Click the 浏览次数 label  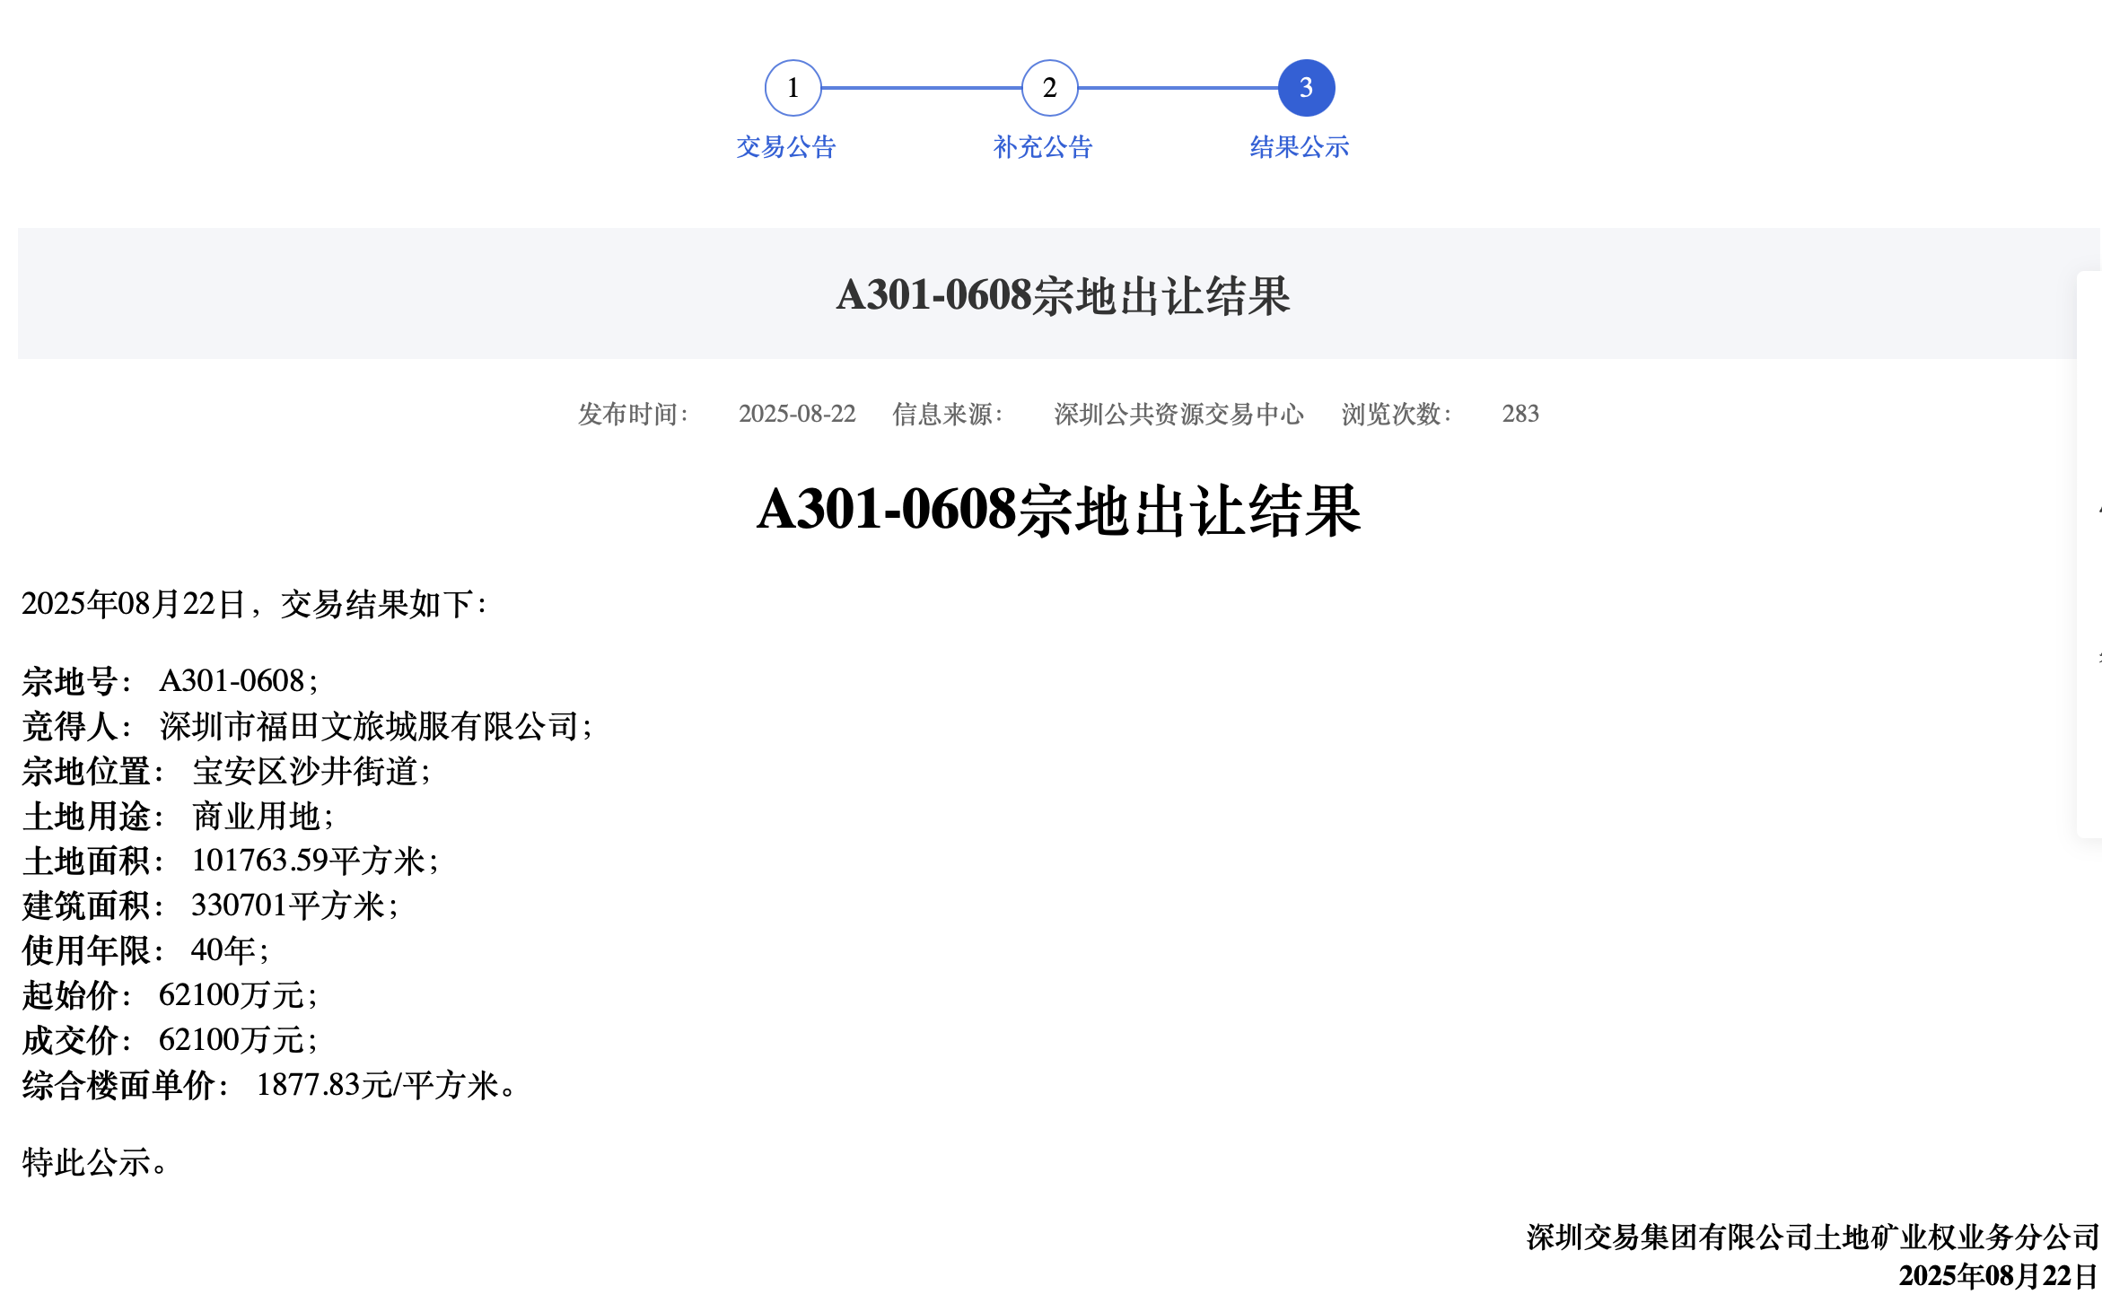[1397, 414]
